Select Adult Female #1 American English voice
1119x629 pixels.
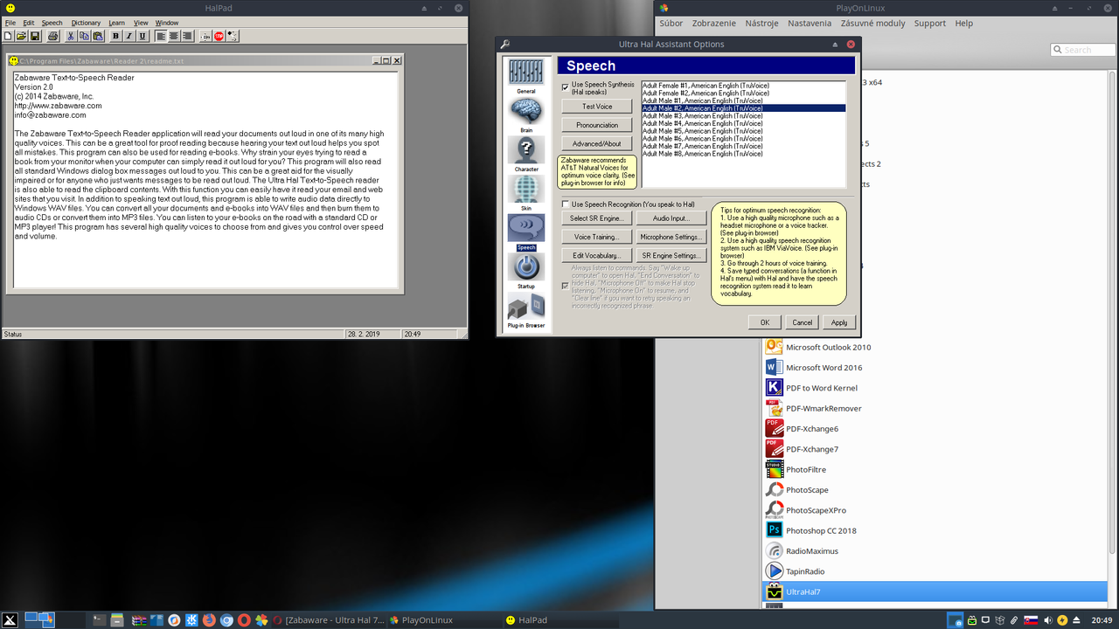pos(743,86)
